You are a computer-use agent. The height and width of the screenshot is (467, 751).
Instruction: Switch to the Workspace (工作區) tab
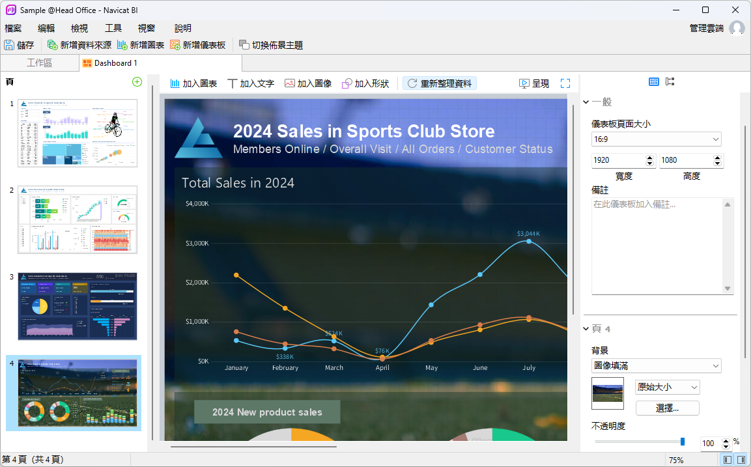pos(39,63)
